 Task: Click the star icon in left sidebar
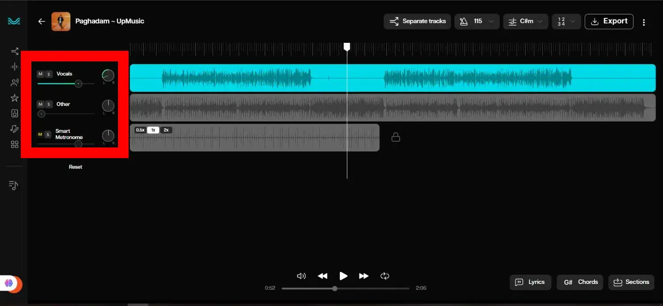pyautogui.click(x=15, y=98)
